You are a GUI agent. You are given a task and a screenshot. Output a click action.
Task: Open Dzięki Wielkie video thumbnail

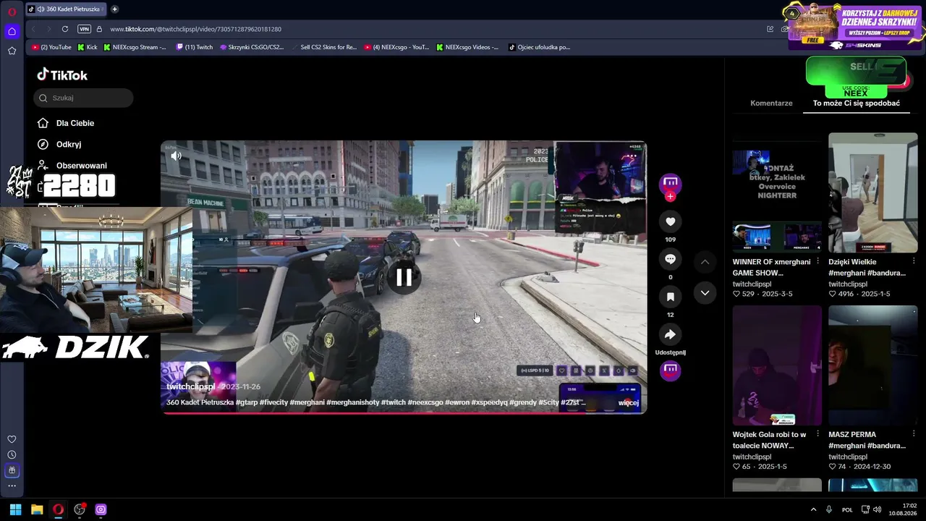pos(873,192)
